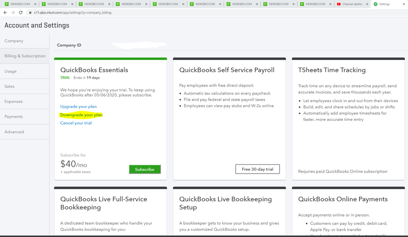Image resolution: width=408 pixels, height=237 pixels.
Task: Close the Settings browser tab
Action: (x=404, y=4)
